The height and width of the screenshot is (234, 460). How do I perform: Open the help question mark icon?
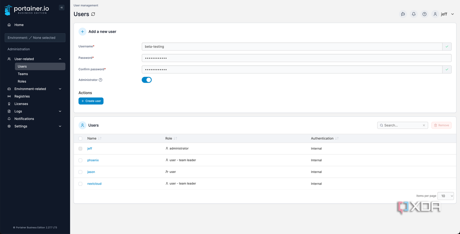coord(424,14)
